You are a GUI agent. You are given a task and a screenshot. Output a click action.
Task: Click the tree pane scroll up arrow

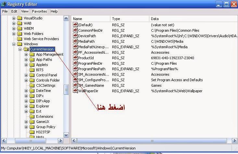pyautogui.click(x=66, y=18)
